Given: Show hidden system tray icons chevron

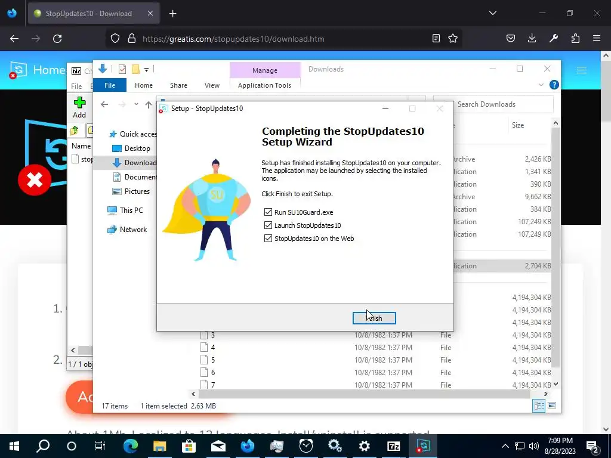Looking at the screenshot, I should [505, 446].
